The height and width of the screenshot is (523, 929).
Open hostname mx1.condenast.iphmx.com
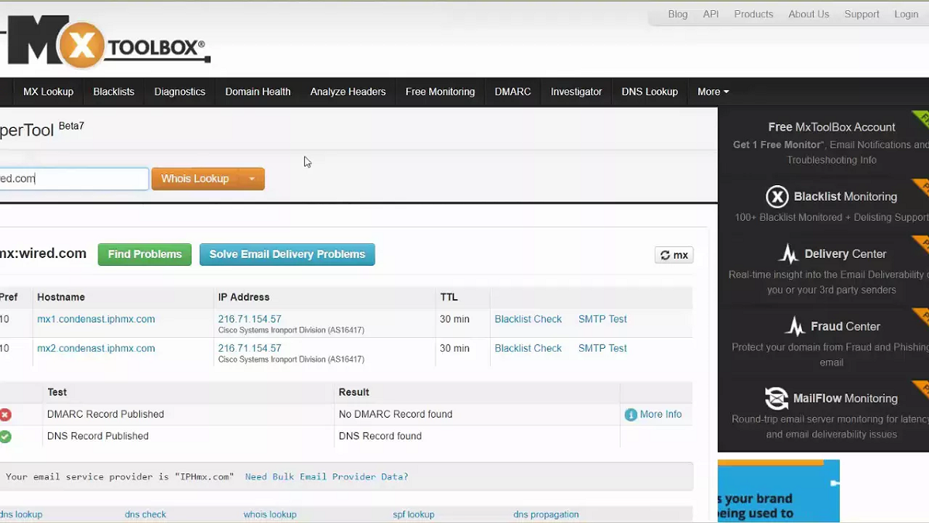coord(96,319)
